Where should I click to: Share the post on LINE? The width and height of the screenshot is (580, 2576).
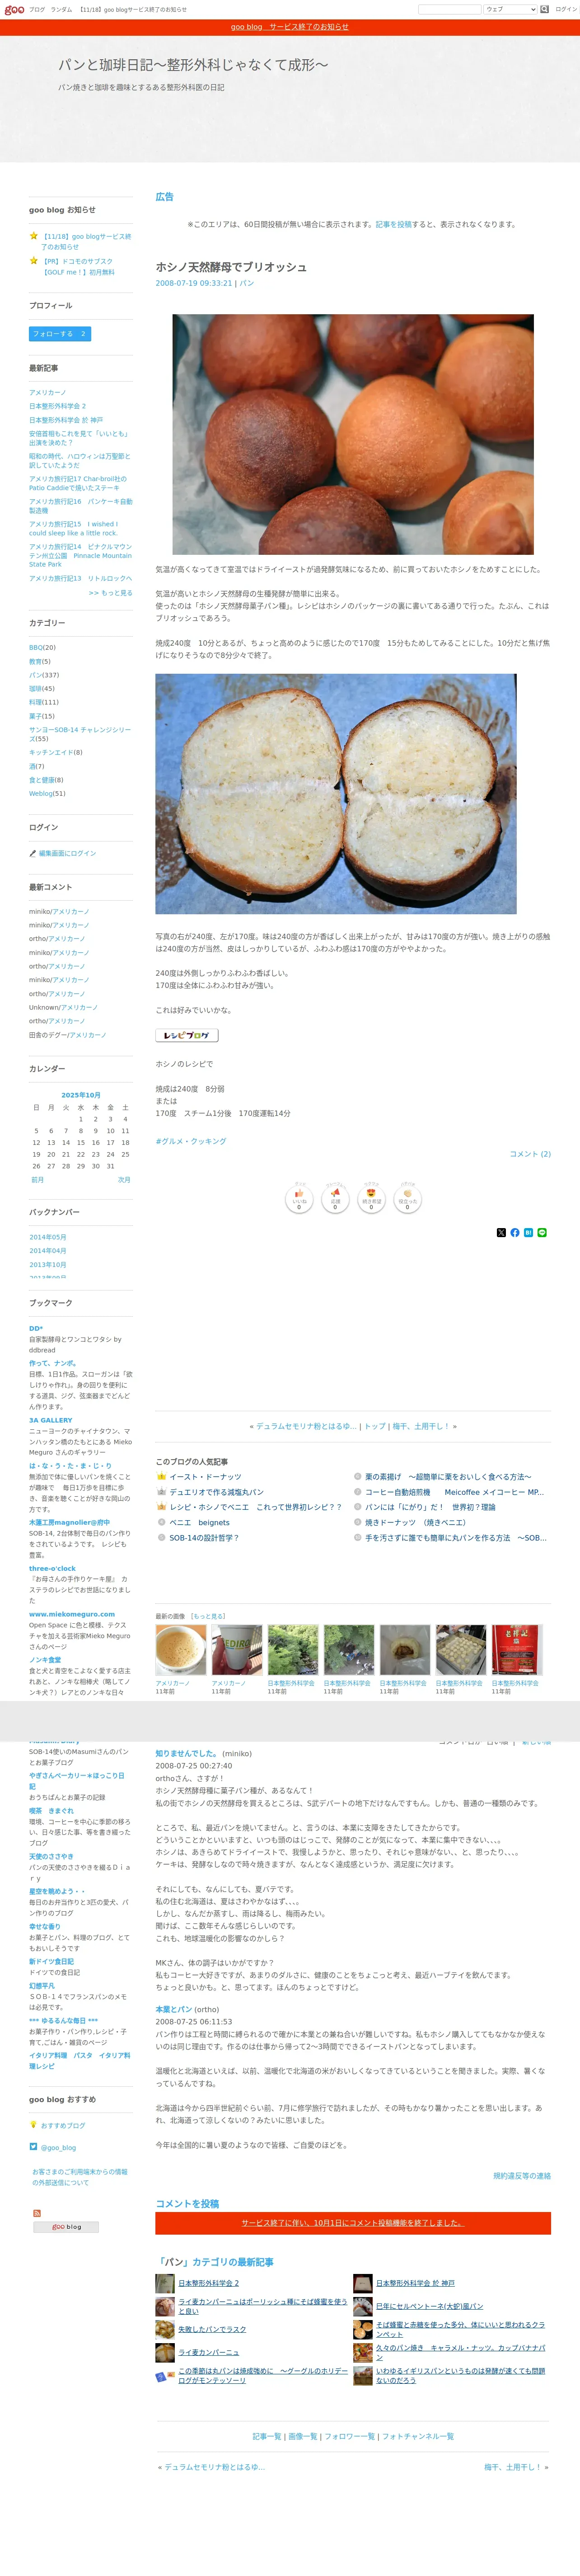point(542,1232)
